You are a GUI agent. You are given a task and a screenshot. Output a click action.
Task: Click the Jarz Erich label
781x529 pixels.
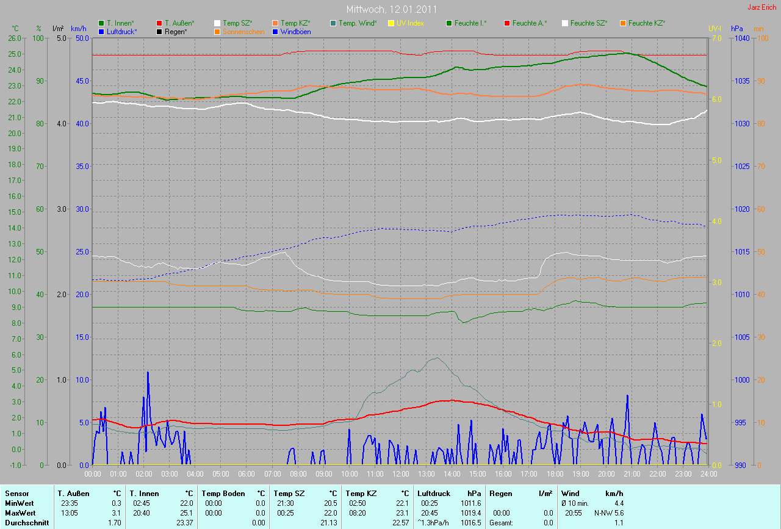point(763,7)
